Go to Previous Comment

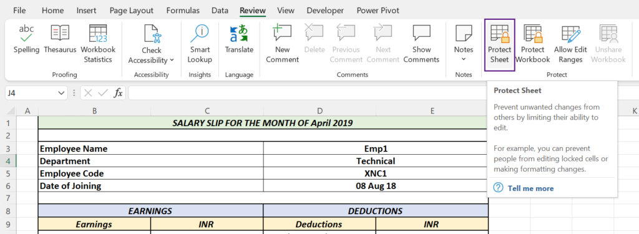click(x=346, y=44)
